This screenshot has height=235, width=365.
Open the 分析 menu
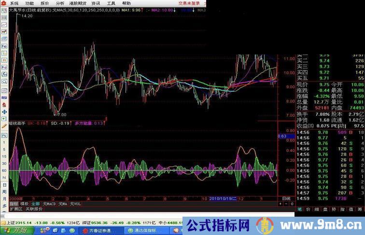(x=59, y=3)
